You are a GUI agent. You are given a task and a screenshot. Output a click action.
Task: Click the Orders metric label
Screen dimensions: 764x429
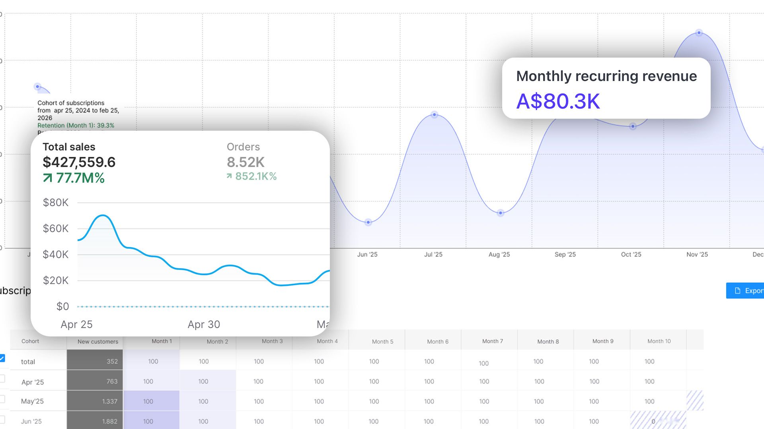243,147
